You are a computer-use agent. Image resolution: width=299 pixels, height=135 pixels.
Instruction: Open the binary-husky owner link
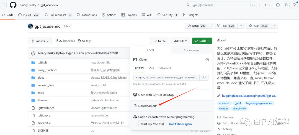[28, 5]
